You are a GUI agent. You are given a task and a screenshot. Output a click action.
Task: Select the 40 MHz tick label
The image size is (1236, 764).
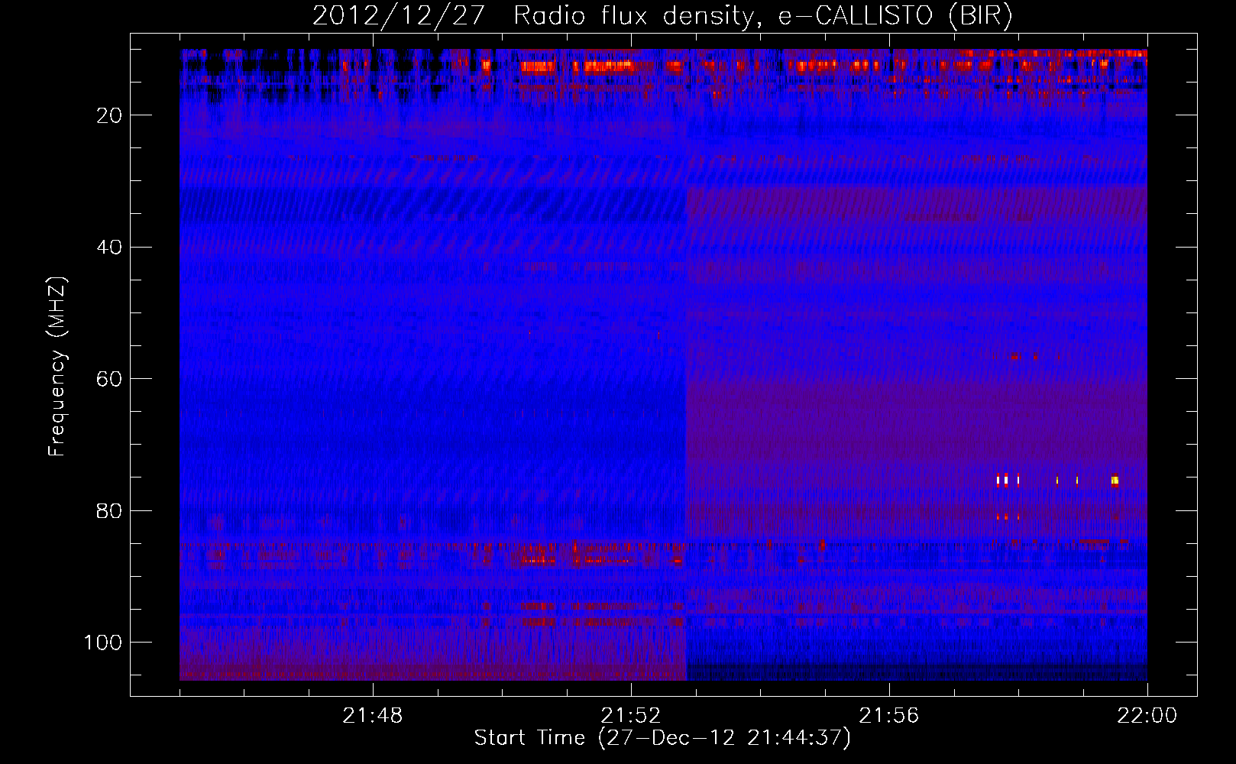coord(110,248)
